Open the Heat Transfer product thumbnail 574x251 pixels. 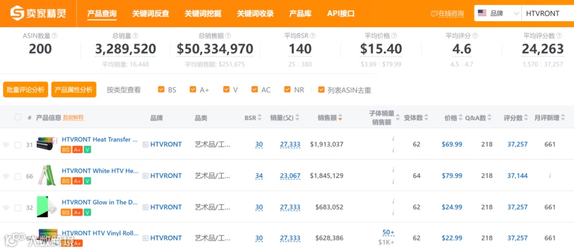[47, 144]
